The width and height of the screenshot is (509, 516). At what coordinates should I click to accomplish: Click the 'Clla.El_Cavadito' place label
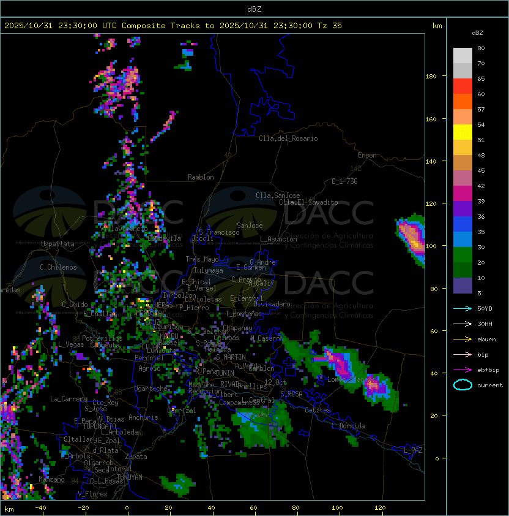308,202
